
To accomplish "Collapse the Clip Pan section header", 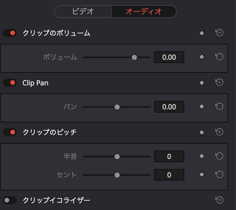I will 35,83.
